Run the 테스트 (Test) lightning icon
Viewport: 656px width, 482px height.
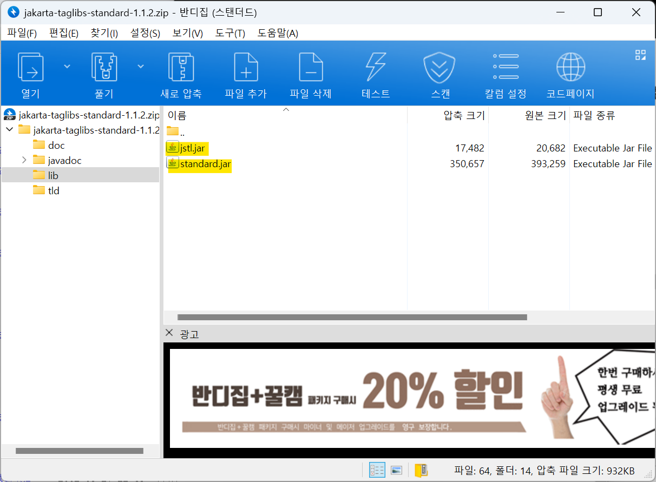tap(376, 67)
